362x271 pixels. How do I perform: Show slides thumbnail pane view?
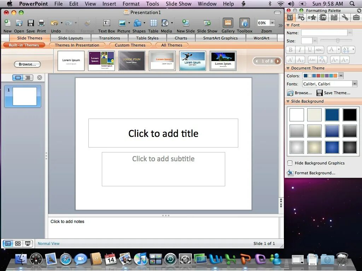click(x=18, y=78)
